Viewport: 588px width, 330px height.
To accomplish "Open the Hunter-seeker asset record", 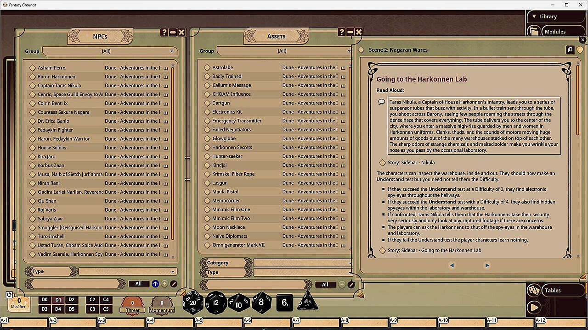I will pyautogui.click(x=227, y=156).
